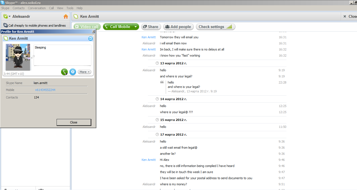Image resolution: width=357 pixels, height=190 pixels.
Task: Open the Skype menu
Action: (5, 8)
